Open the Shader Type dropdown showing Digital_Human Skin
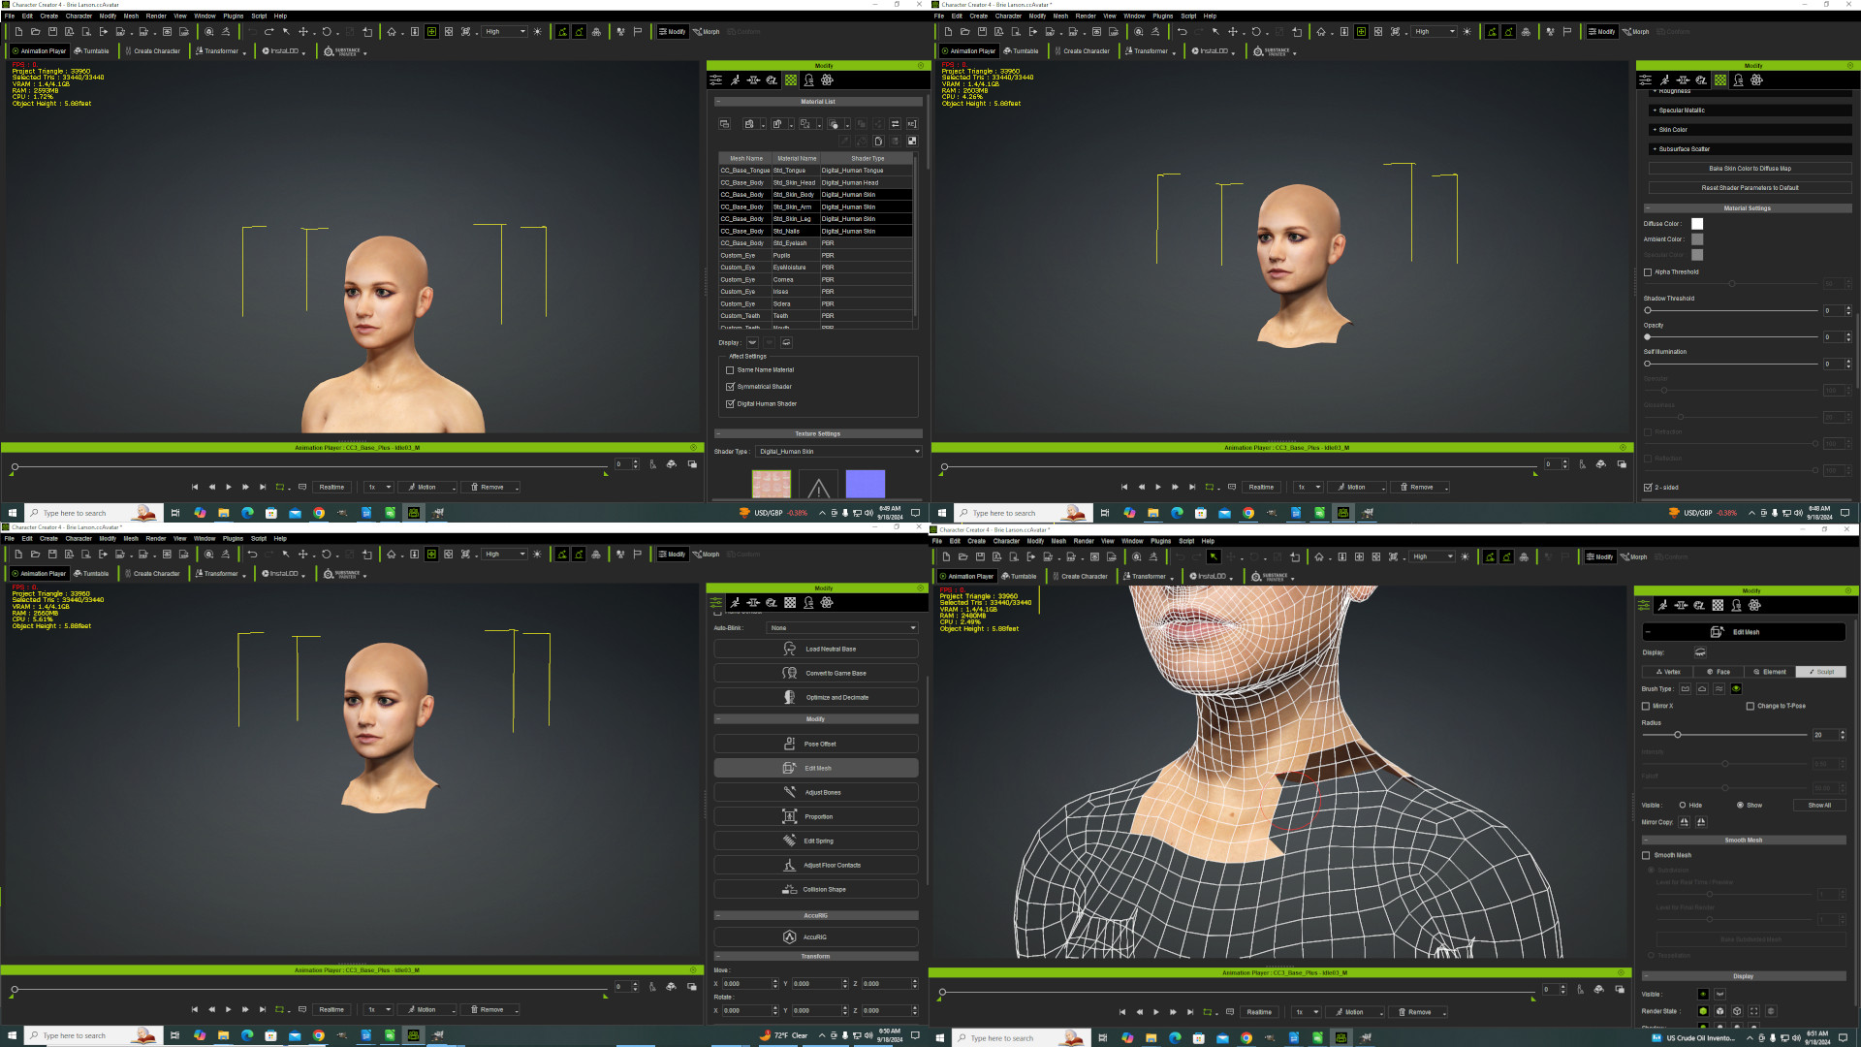 (838, 452)
